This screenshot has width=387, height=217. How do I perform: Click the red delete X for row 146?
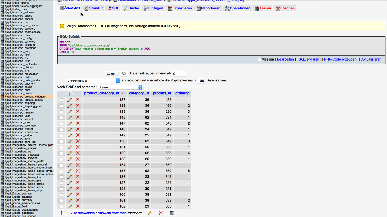click(78, 118)
